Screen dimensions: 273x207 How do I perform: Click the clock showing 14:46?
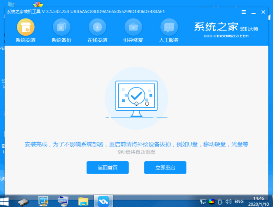[259, 198]
